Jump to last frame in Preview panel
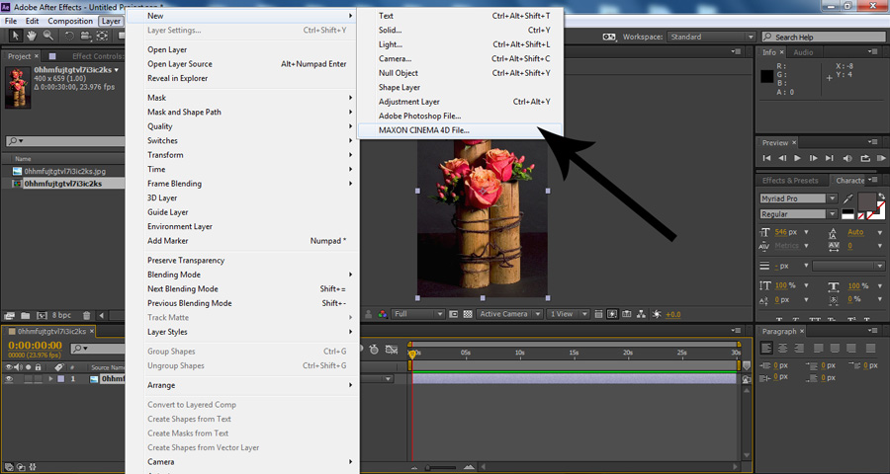 (x=830, y=158)
